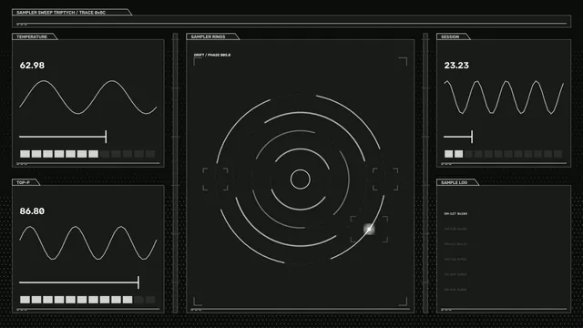Viewport: 583px width, 328px height.
Task: Click the Session value 23.23
Action: click(x=456, y=66)
